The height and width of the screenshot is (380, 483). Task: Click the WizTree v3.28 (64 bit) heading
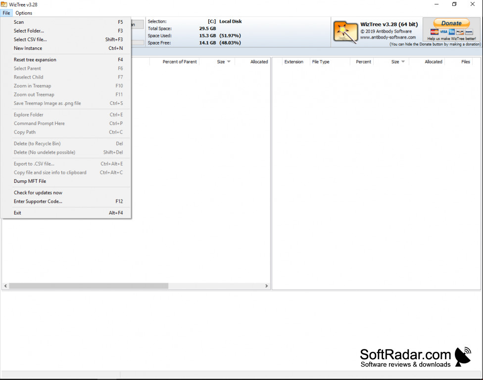[x=389, y=24]
